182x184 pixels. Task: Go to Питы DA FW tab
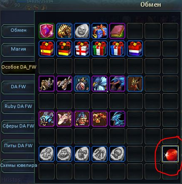[18, 146]
